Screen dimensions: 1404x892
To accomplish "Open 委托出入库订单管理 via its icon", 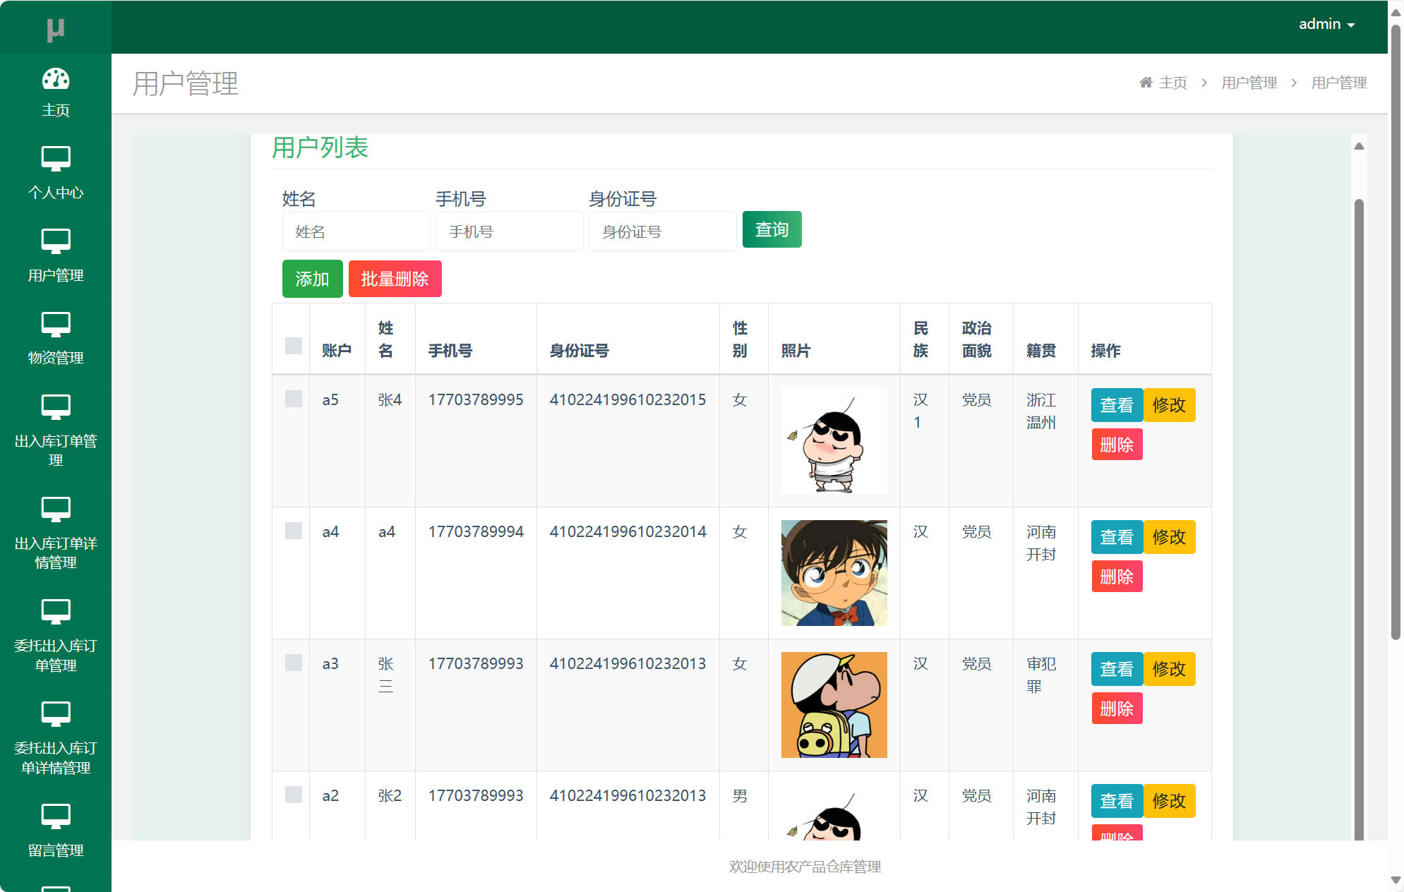I will (x=56, y=611).
